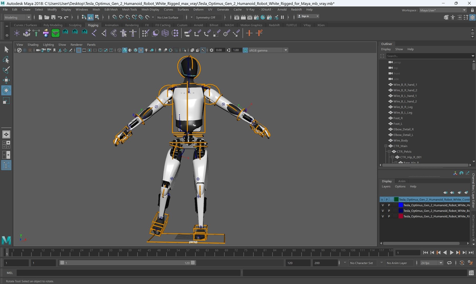Click the New Scene icon
Image resolution: width=476 pixels, height=284 pixels.
click(40, 17)
